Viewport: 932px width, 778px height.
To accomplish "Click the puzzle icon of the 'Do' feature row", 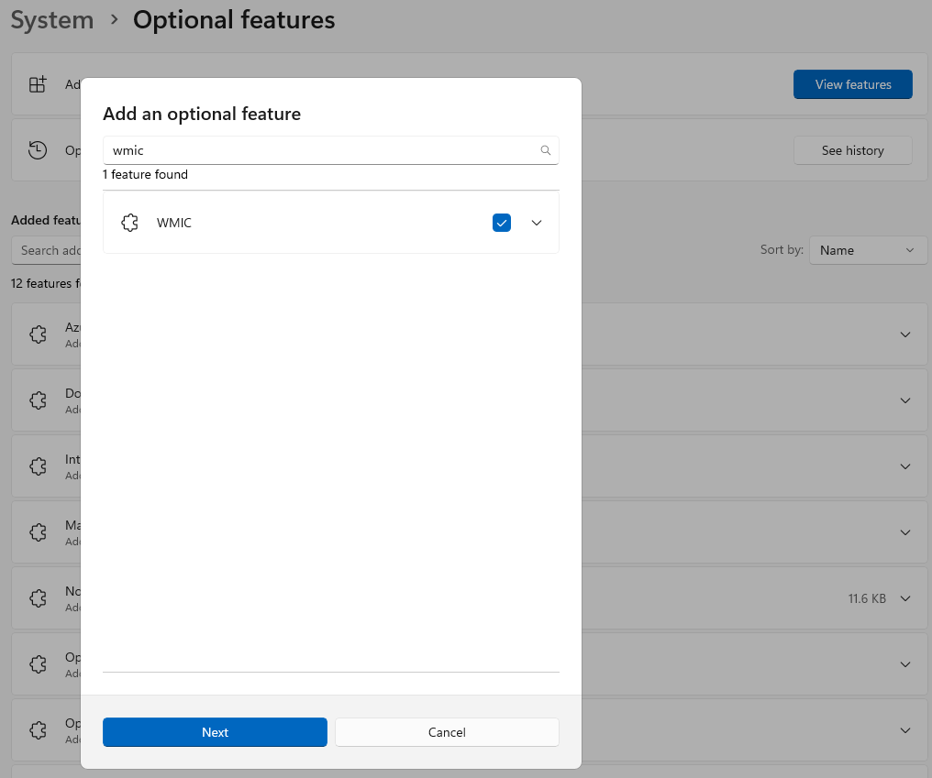I will pos(38,400).
